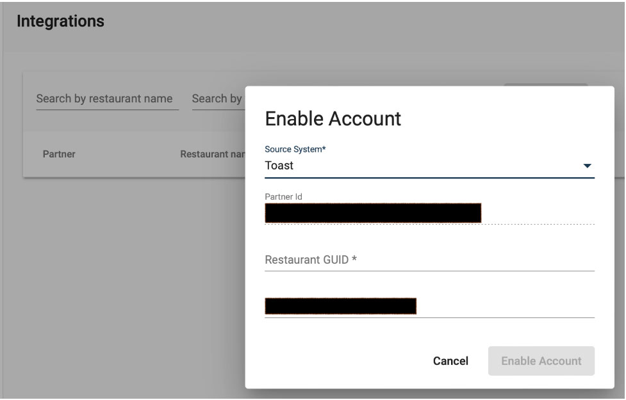This screenshot has width=626, height=400.
Task: Focus the Restaurant GUID input field
Action: click(x=429, y=260)
